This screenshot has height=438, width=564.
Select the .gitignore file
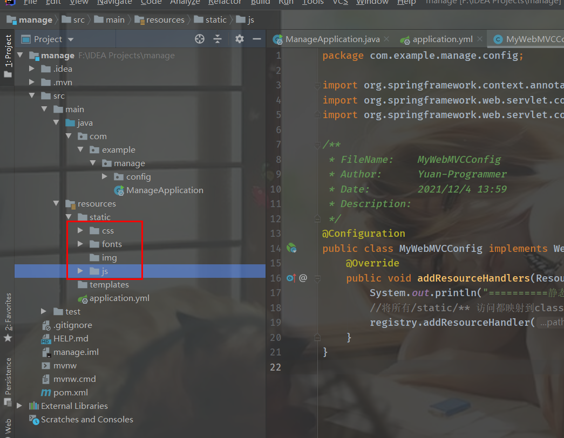point(67,325)
